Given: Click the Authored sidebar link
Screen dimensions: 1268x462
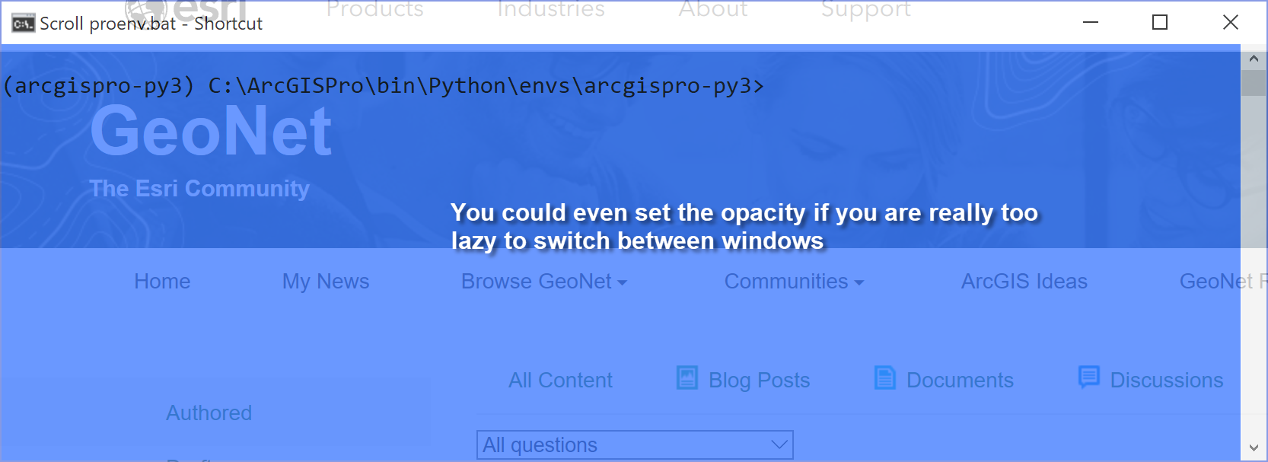Looking at the screenshot, I should coord(209,413).
